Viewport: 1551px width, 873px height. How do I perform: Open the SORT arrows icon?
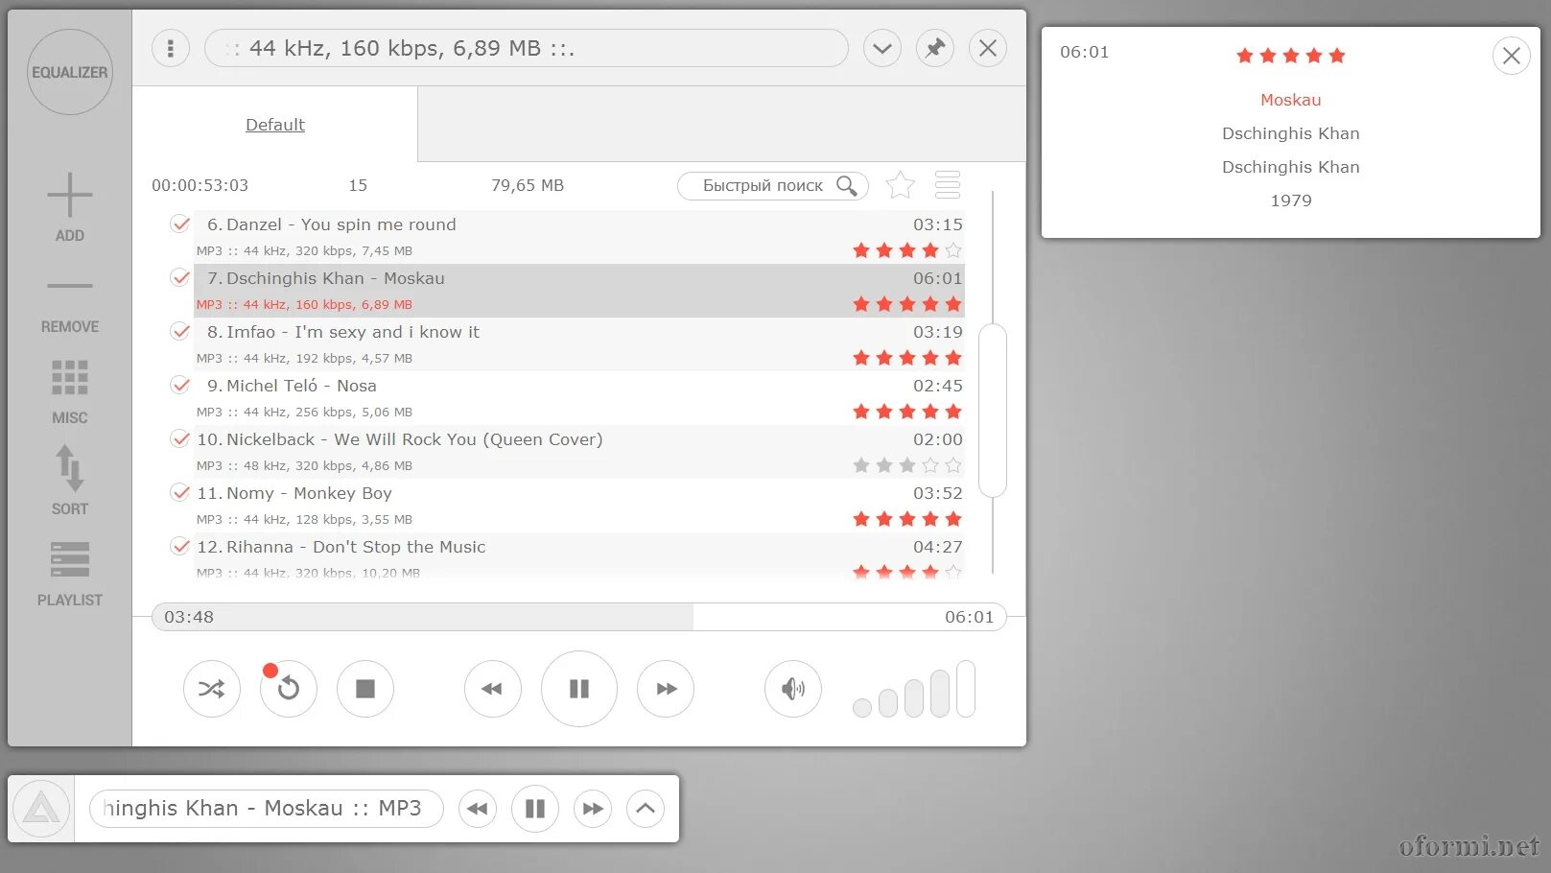point(70,468)
